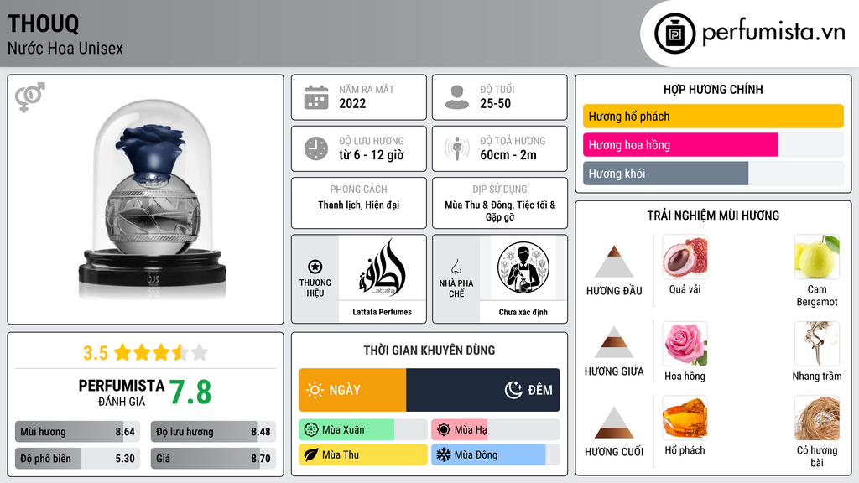859x483 pixels.
Task: Click the 3.5 star rating stars
Action: [x=161, y=352]
